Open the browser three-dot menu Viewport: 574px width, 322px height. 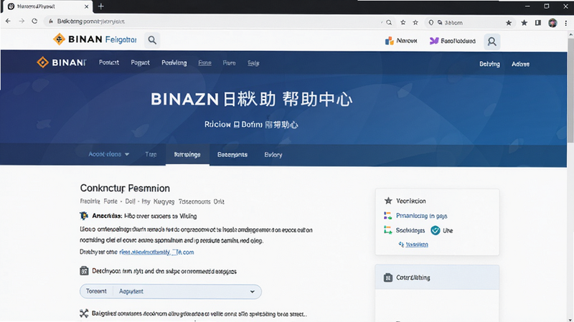pos(566,23)
